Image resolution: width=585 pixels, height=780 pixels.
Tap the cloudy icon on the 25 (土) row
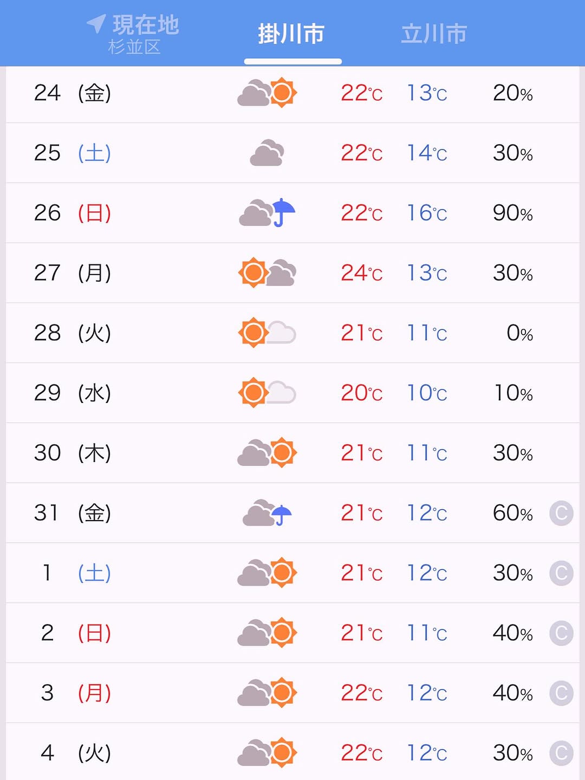267,153
